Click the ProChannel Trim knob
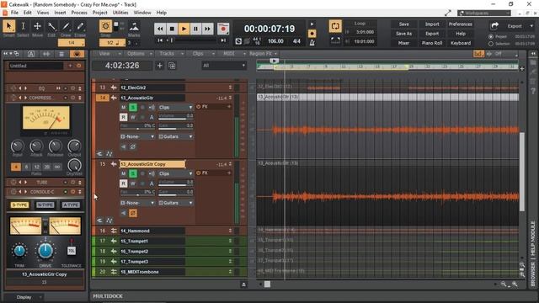539x303 pixels. (19, 251)
